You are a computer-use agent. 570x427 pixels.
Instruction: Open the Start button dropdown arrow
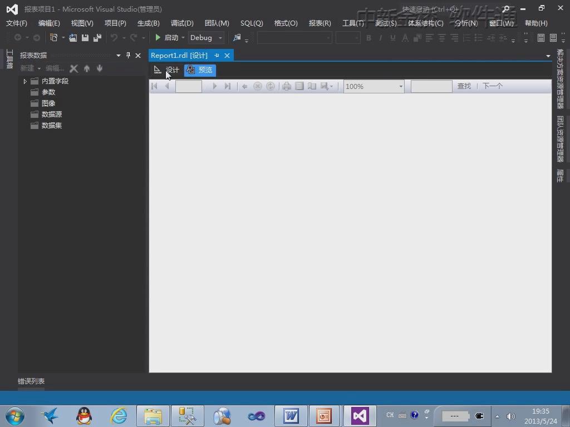pyautogui.click(x=183, y=38)
